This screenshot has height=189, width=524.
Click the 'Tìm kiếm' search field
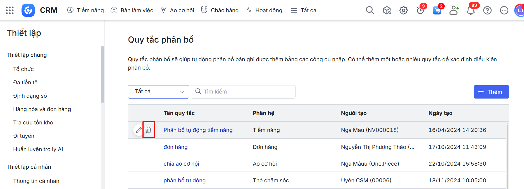click(x=243, y=92)
